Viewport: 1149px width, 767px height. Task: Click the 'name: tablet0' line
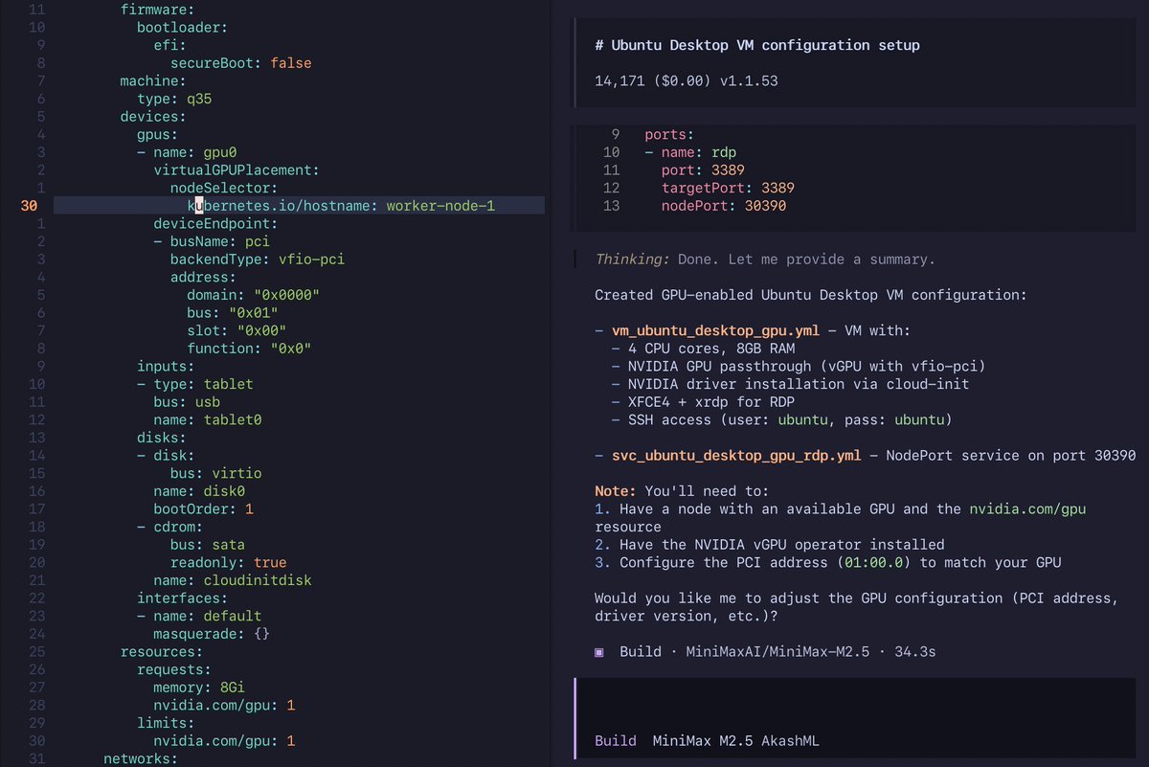click(208, 419)
